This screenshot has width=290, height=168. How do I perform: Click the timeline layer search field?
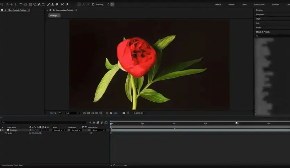click(44, 123)
